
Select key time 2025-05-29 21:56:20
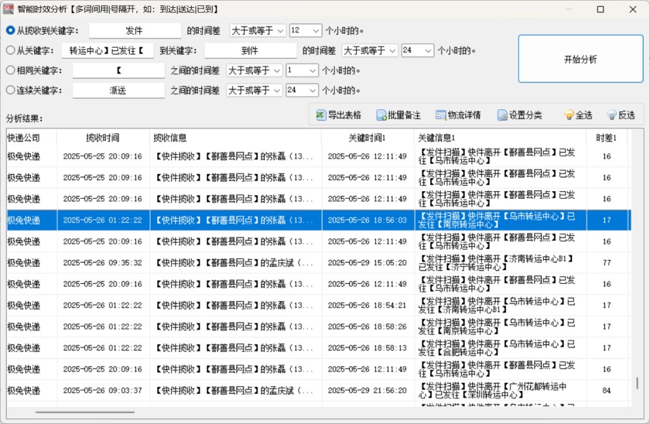coord(368,391)
